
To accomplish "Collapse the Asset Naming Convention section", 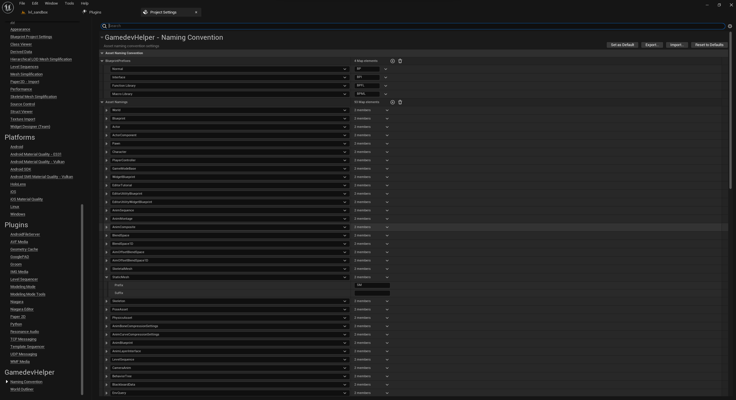I will [x=102, y=53].
